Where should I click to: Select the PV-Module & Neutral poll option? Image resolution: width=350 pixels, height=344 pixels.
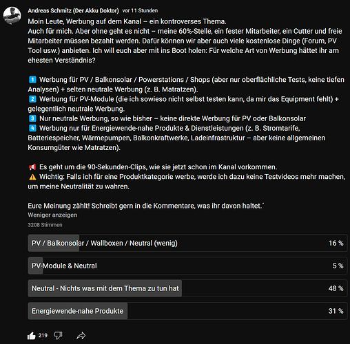187,266
